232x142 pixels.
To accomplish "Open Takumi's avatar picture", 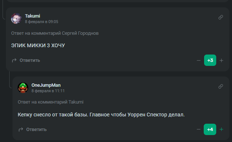I will pos(16,19).
